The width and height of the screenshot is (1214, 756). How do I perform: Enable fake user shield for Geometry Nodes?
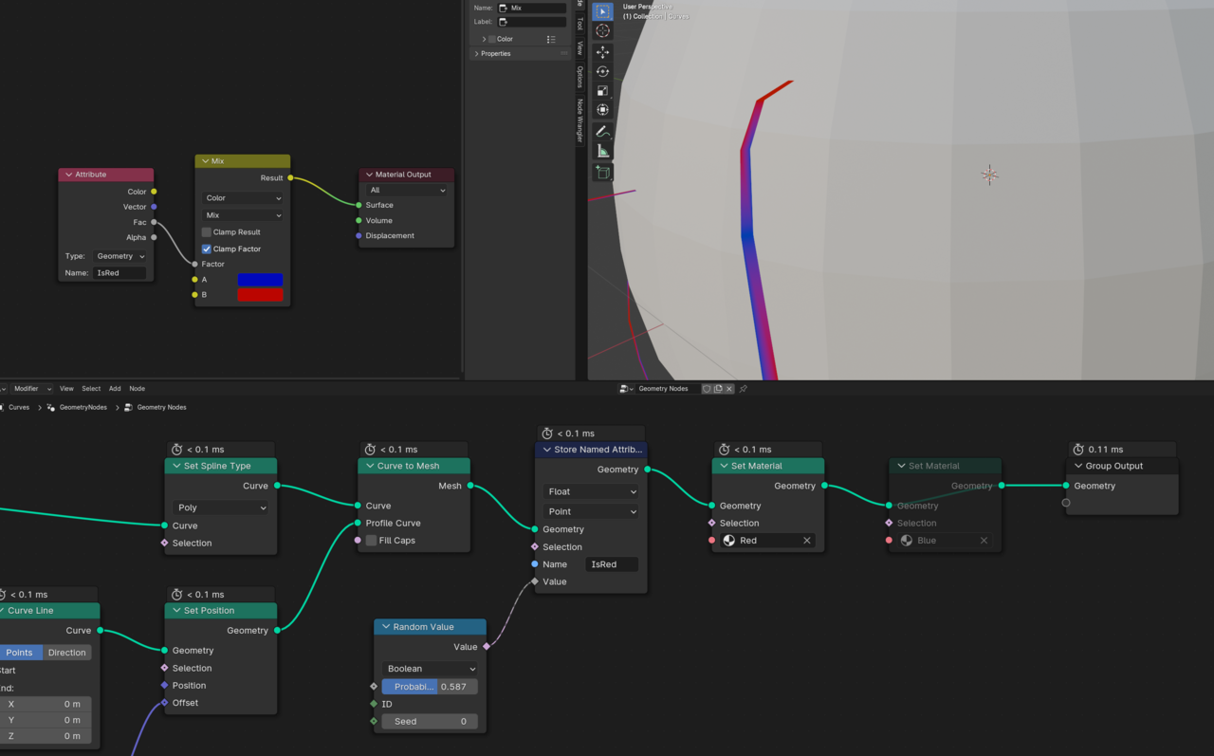tap(707, 389)
